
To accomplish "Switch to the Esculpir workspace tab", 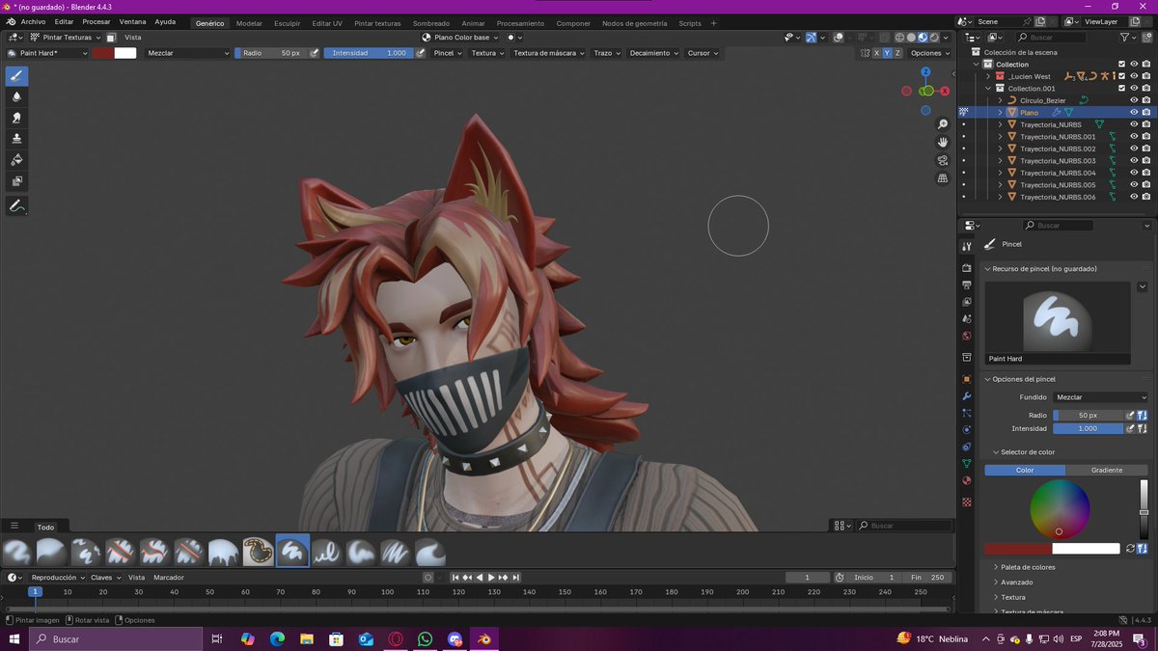I will click(x=287, y=23).
